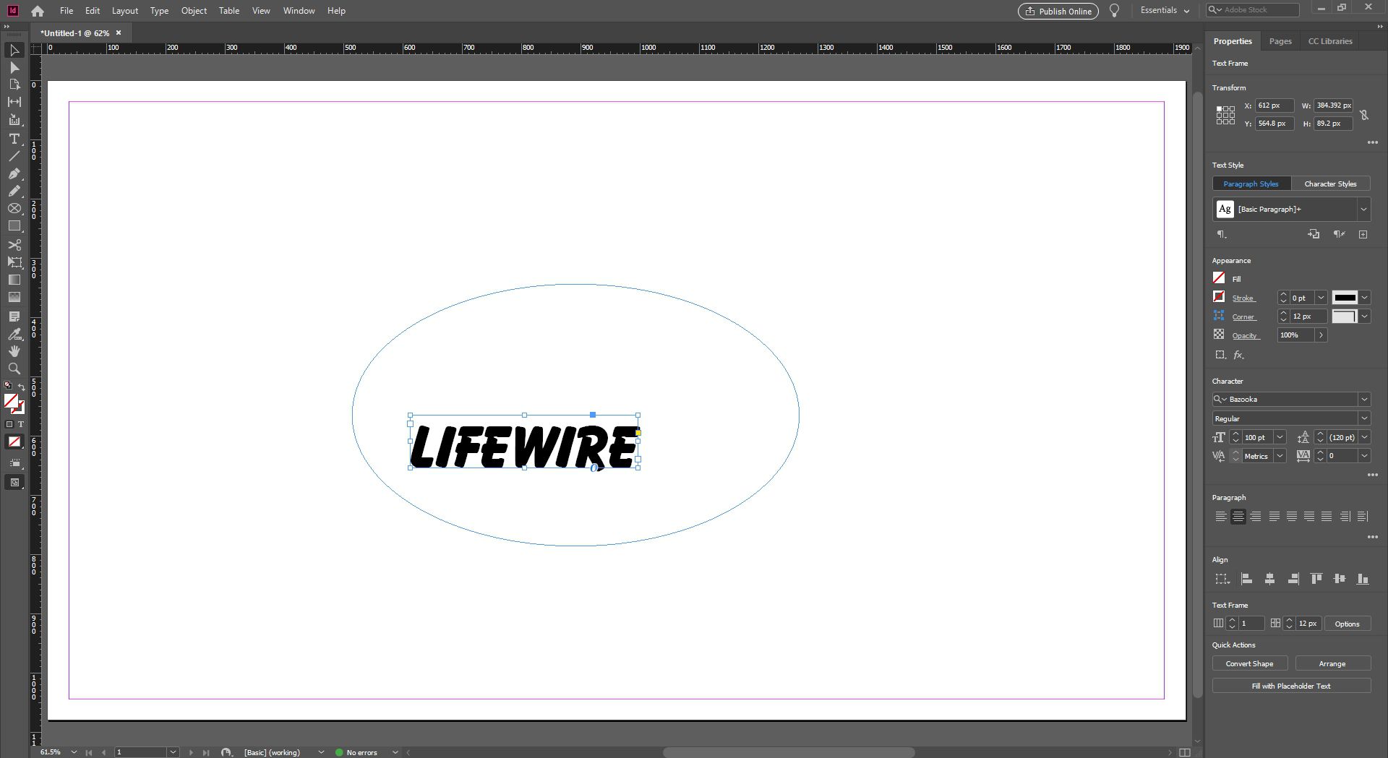Image resolution: width=1388 pixels, height=758 pixels.
Task: Select the Gradient Feather tool
Action: point(14,297)
